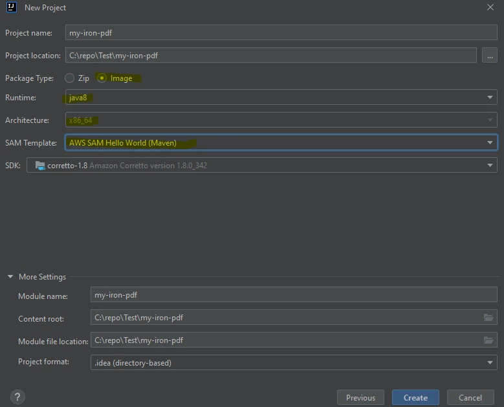Click the Create button

415,397
